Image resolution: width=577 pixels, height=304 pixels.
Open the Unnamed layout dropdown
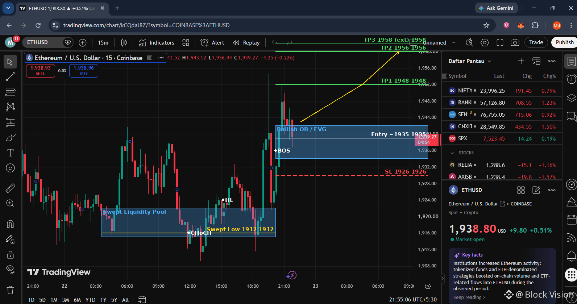453,43
